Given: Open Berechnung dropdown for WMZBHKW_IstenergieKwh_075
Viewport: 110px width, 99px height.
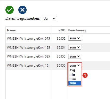Looking at the screenshot, I should point(75,38).
